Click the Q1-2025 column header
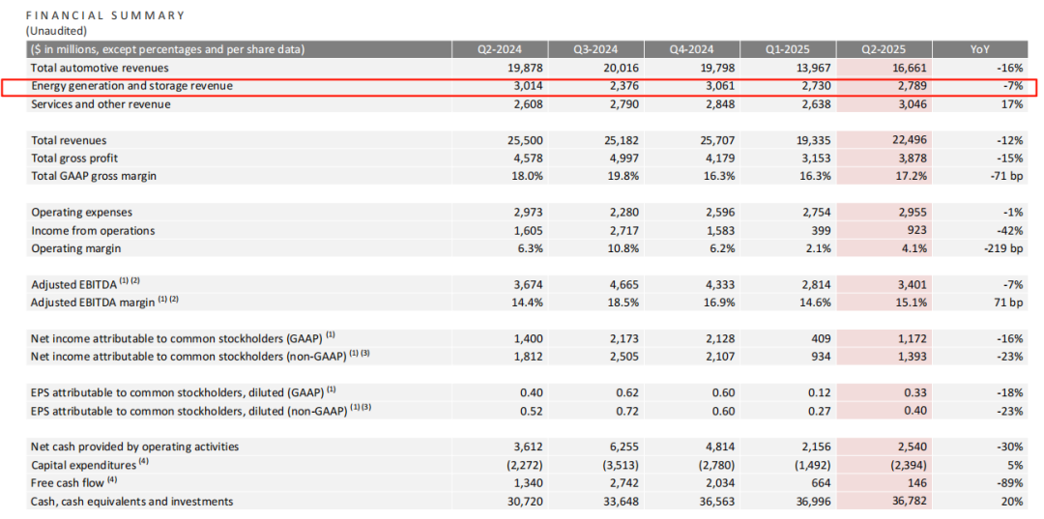This screenshot has width=1044, height=519. click(x=788, y=49)
